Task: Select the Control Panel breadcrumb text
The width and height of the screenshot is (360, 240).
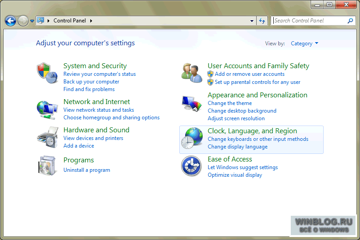Action: tap(70, 21)
